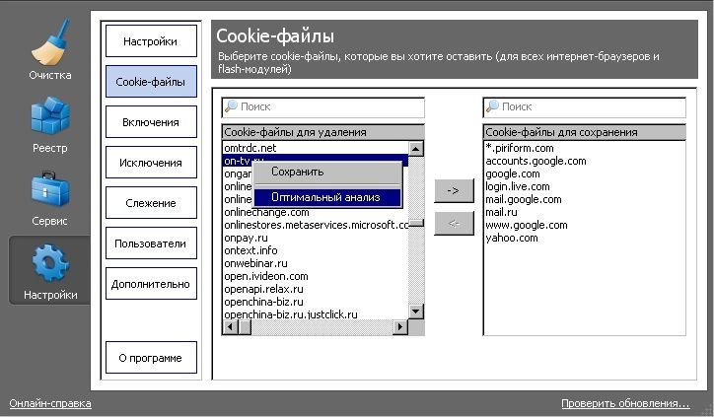Click magnifier icon in right search box
Screen dimensions: 714x417
(492, 106)
